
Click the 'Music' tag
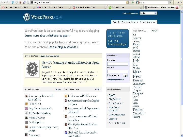[x=137, y=72]
